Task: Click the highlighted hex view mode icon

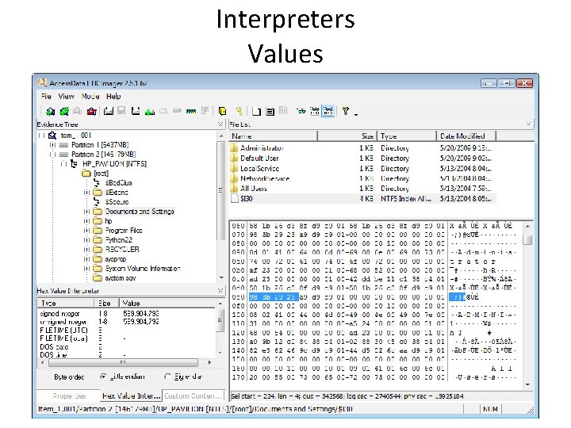Action: click(328, 111)
